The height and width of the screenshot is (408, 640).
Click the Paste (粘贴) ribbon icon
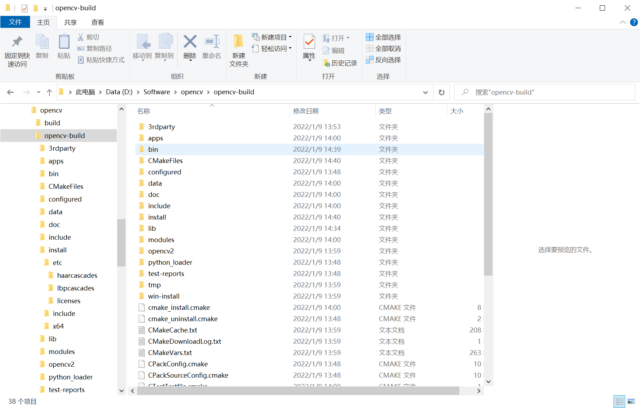click(x=64, y=46)
